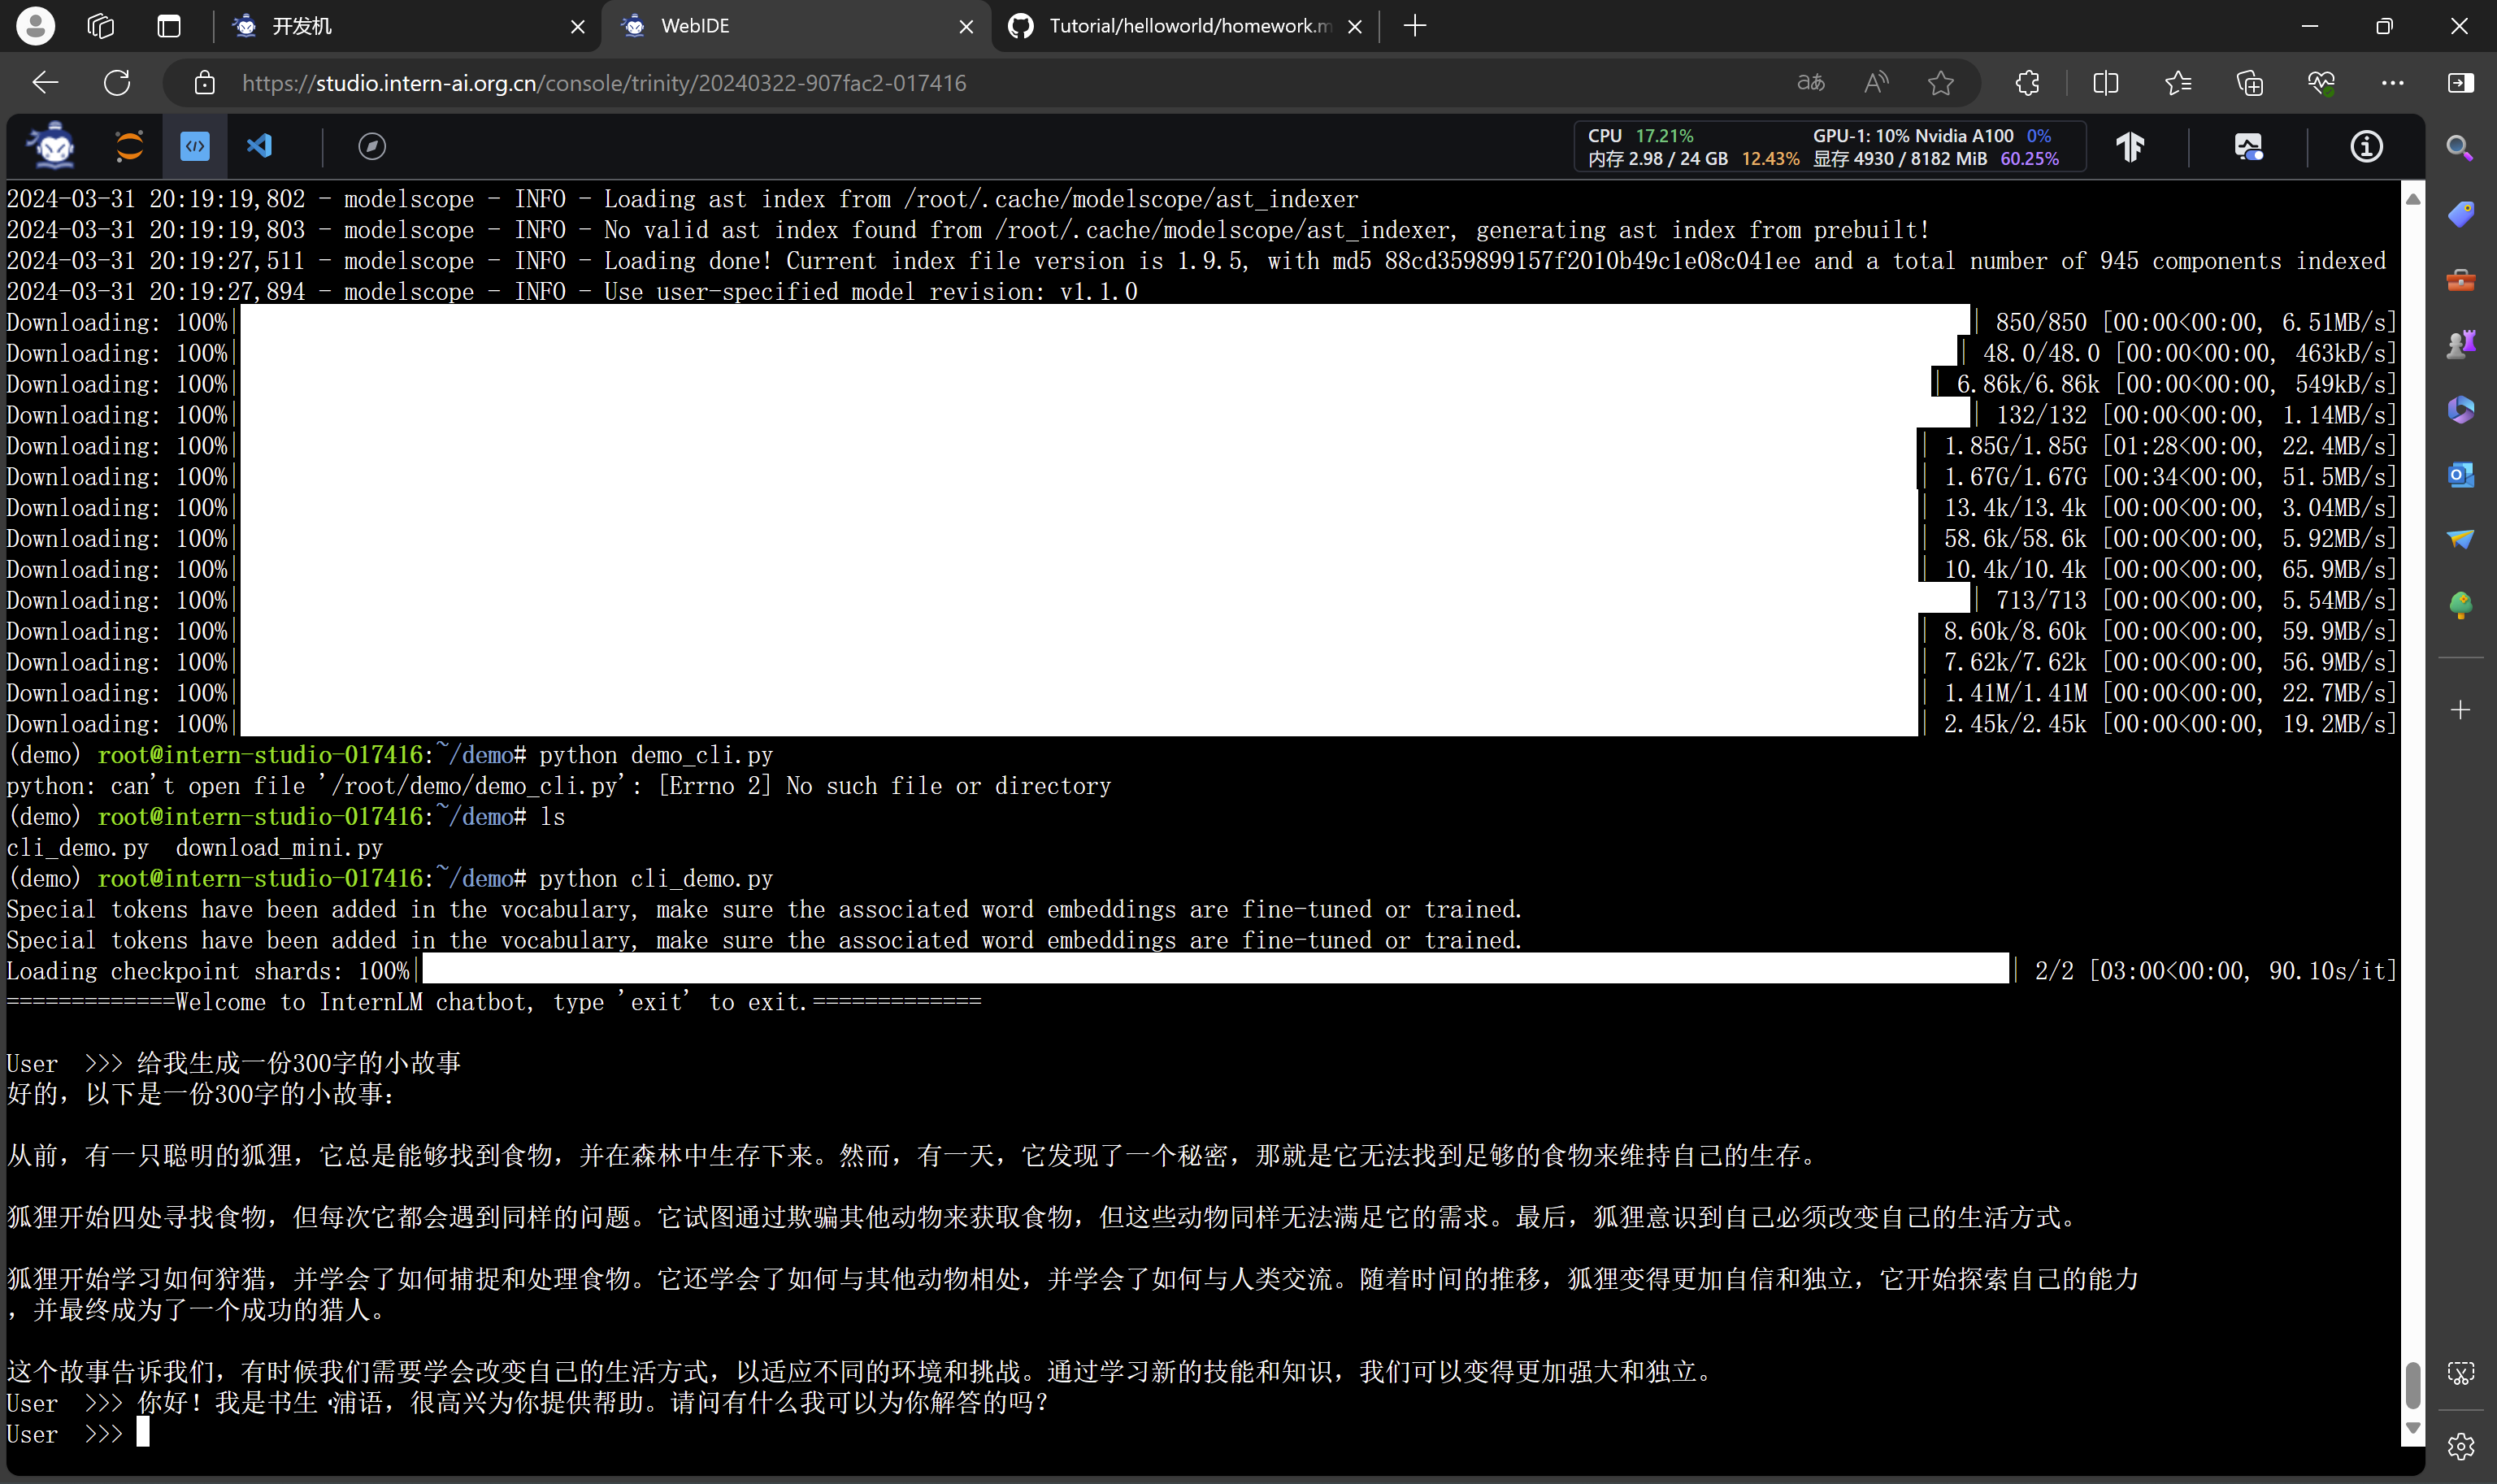Open the Edge tab actions menu
The image size is (2497, 1484).
169,26
